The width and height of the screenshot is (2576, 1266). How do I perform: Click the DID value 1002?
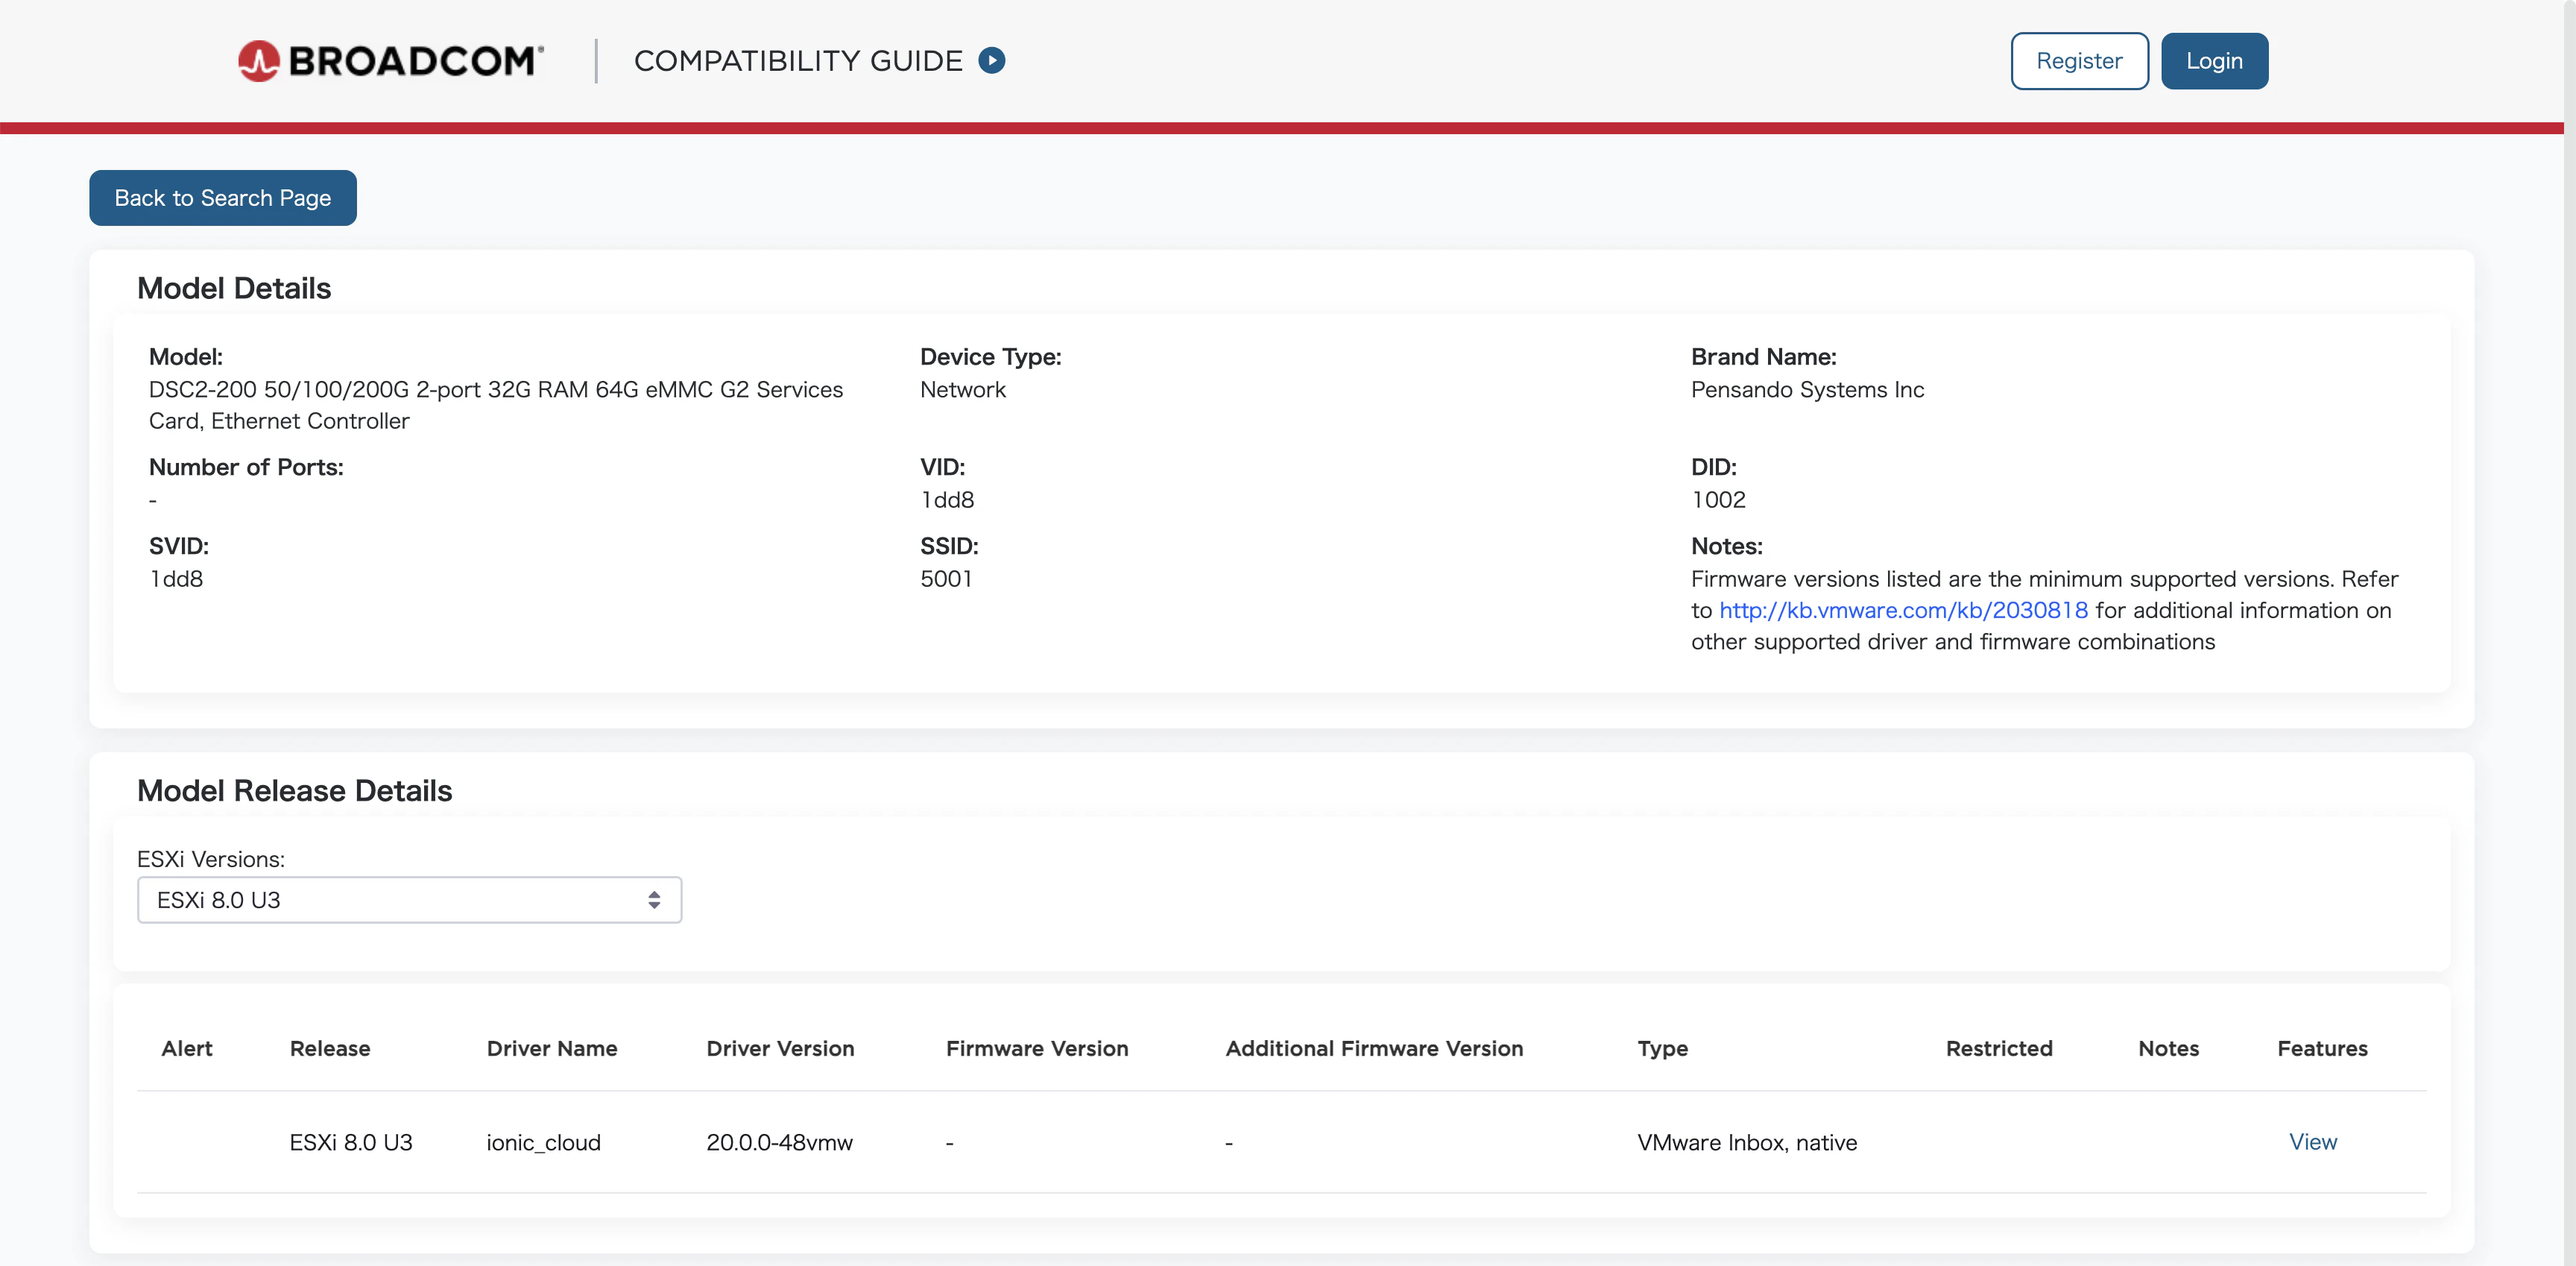pyautogui.click(x=1718, y=499)
